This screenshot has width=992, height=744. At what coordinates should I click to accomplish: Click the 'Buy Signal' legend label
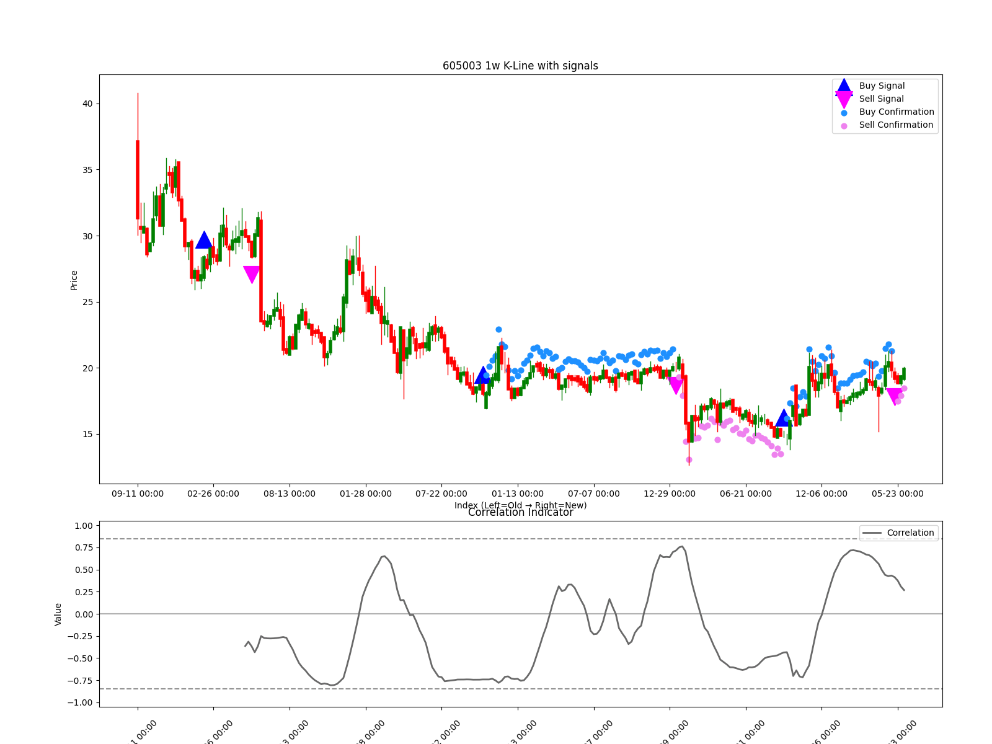click(x=882, y=86)
